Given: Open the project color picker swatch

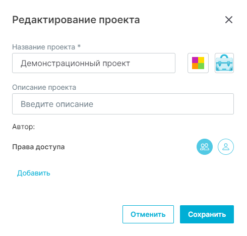Looking at the screenshot, I should pyautogui.click(x=198, y=63).
